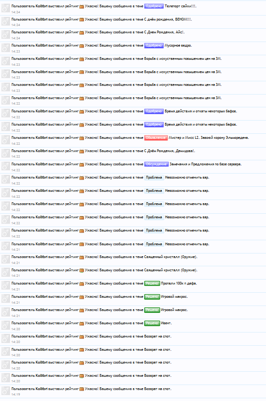Open Замечания и Предложения по базе сервера topic

point(205,164)
